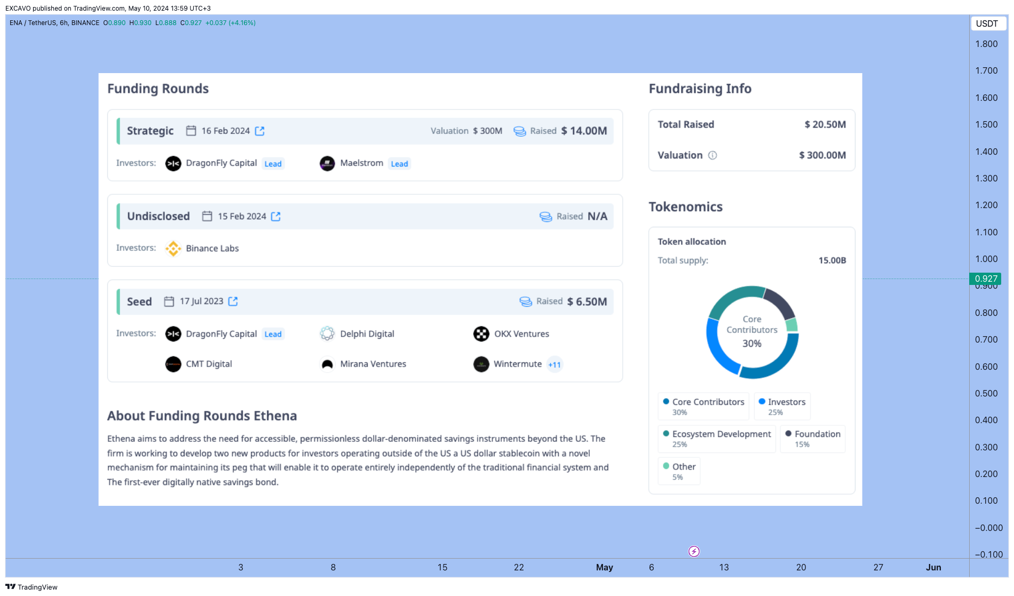
Task: Click the Maelstrom investor logo
Action: [x=327, y=163]
